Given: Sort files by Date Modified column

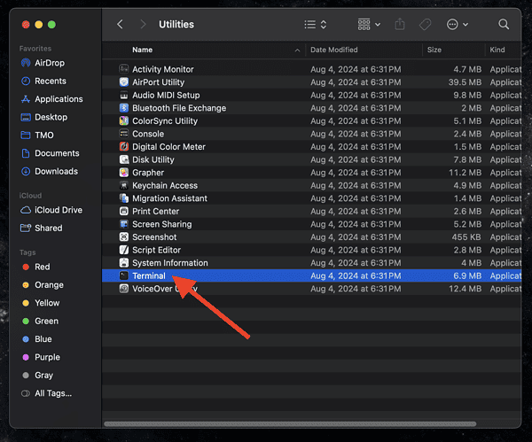Looking at the screenshot, I should 334,50.
